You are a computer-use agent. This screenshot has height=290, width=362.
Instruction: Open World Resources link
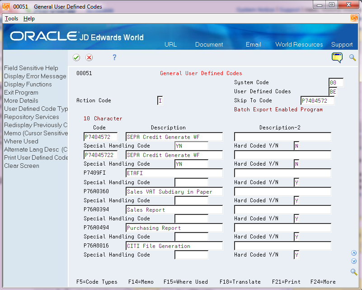(x=299, y=44)
